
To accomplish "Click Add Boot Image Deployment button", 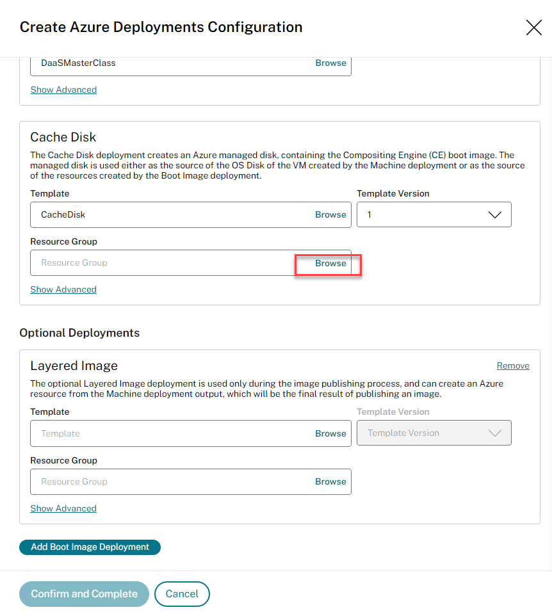I will (90, 547).
